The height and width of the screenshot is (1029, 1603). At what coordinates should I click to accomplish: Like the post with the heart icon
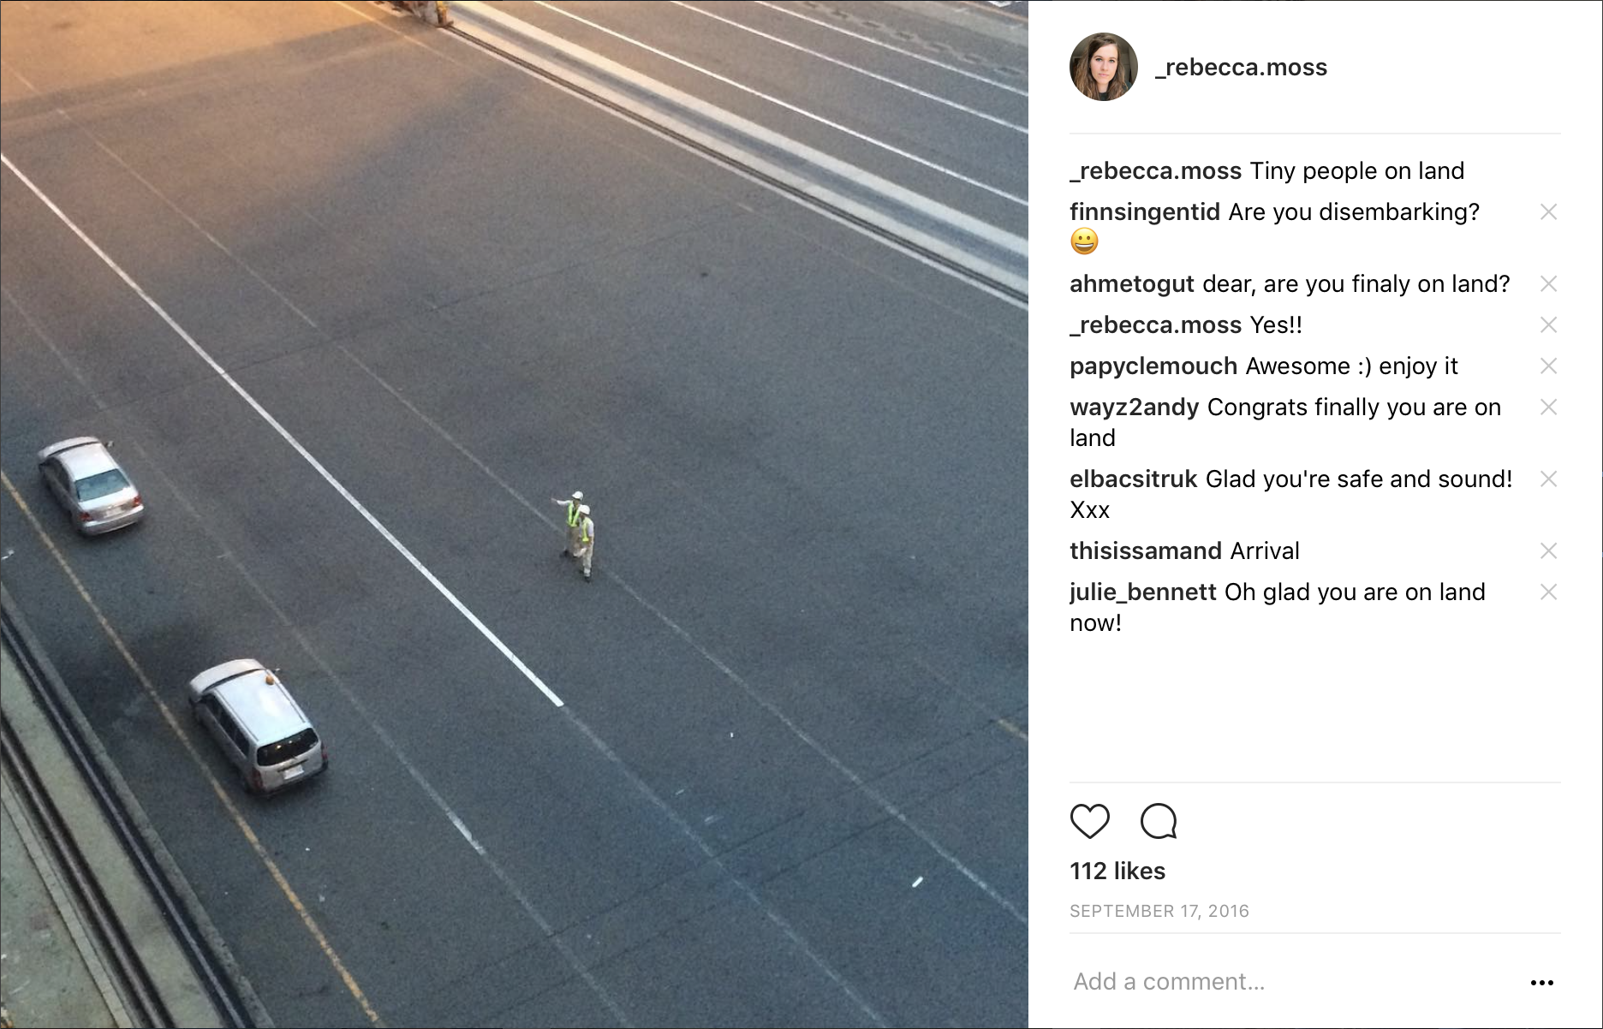(1090, 822)
